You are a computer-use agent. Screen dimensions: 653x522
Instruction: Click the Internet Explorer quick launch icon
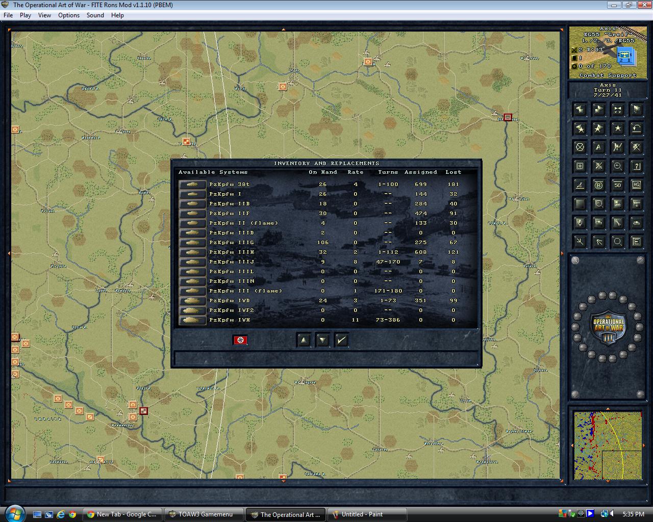tap(61, 514)
